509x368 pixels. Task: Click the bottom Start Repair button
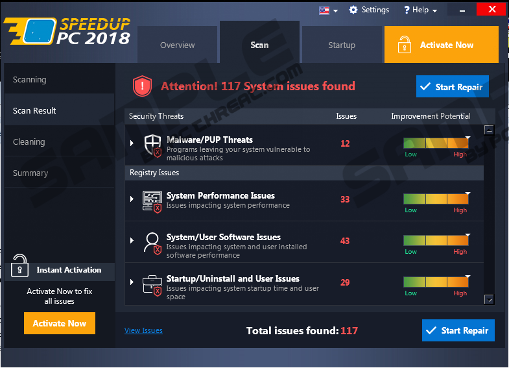tap(458, 330)
